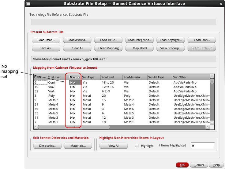Sort table by SonMaterial column header
The width and height of the screenshot is (225, 169).
[135, 77]
